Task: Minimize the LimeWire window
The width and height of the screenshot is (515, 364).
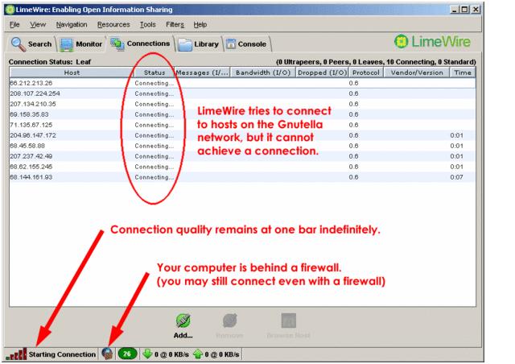Action: click(x=454, y=10)
